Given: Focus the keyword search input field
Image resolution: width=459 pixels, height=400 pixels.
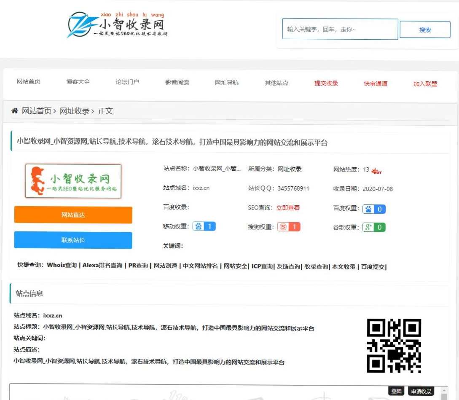Looking at the screenshot, I should (x=340, y=29).
